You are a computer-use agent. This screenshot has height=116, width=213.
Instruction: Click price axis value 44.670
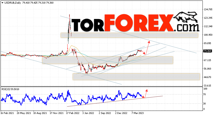[208, 77]
